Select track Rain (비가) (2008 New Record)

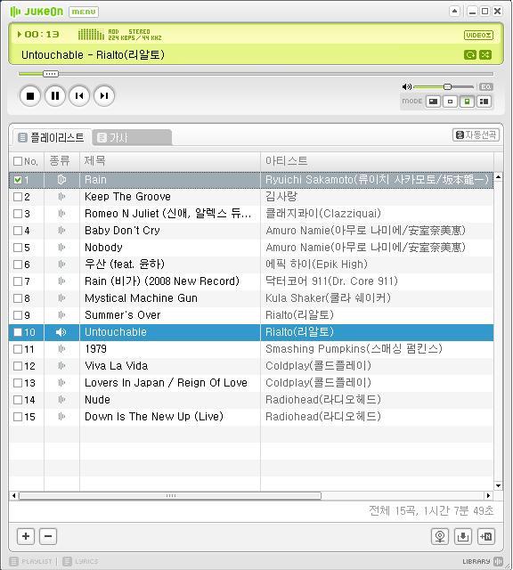[162, 281]
